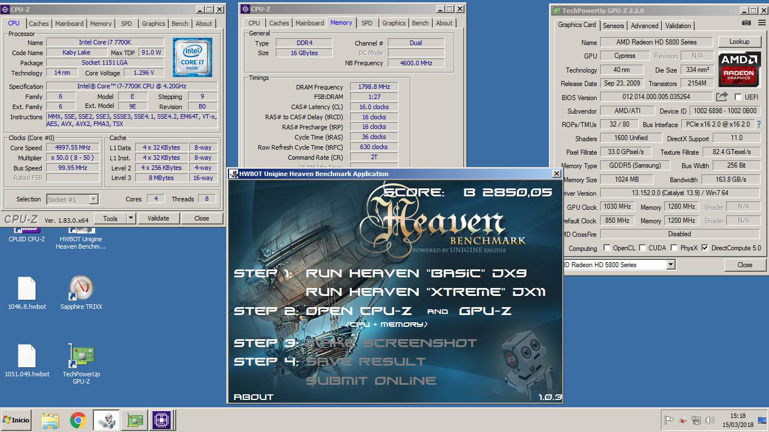Click Submit Online in Heaven app
The height and width of the screenshot is (432, 769).
(x=371, y=381)
